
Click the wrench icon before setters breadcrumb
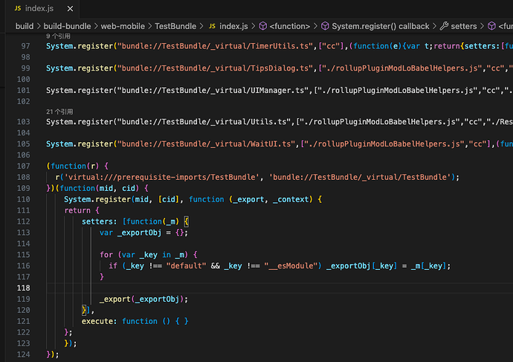tap(445, 26)
